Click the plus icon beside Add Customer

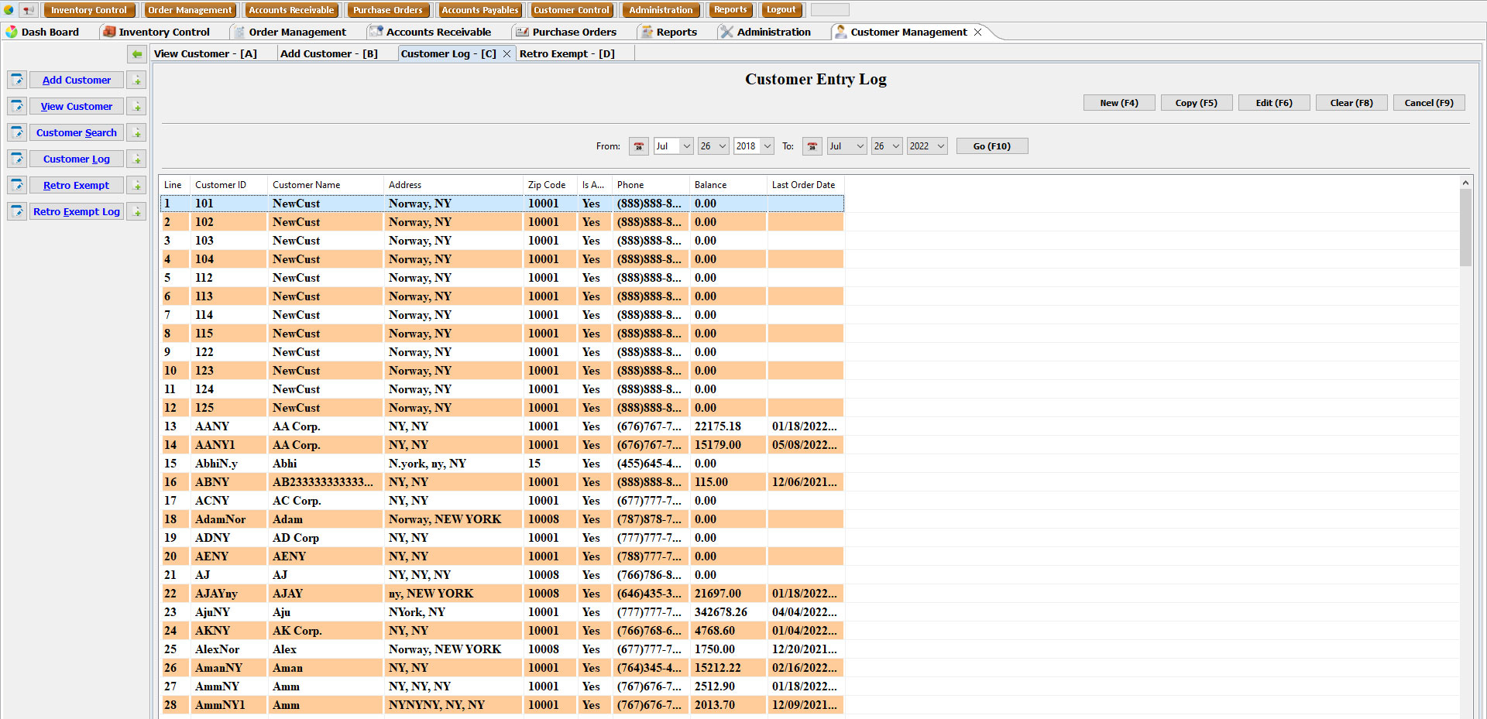click(x=137, y=80)
